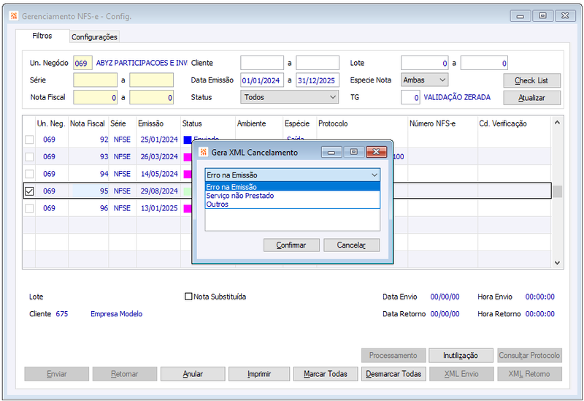584x401 pixels.
Task: Select 'Serviço não Prestado' option
Action: click(x=293, y=196)
